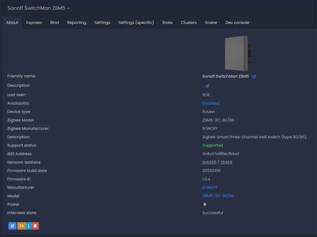
Task: Go to the Reporting tab
Action: (x=76, y=23)
